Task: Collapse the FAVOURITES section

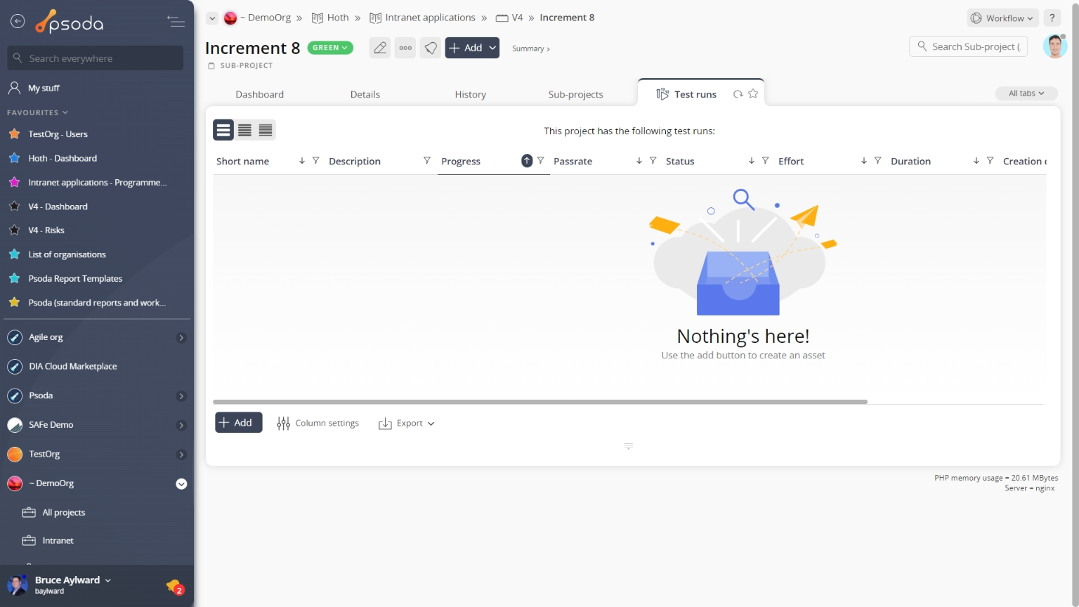Action: click(37, 112)
